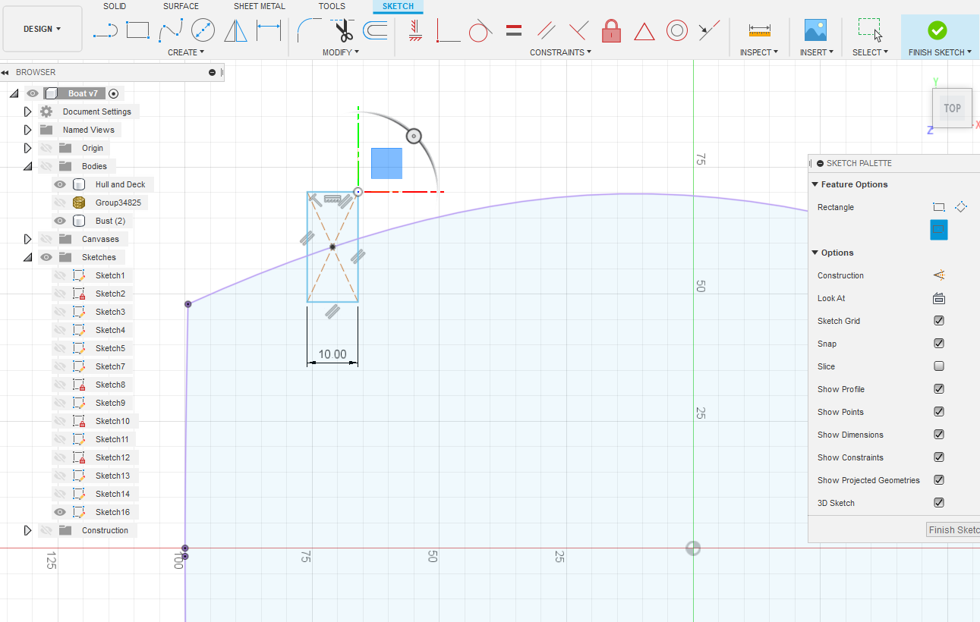
Task: Uncheck the Snap checkbox
Action: point(939,344)
